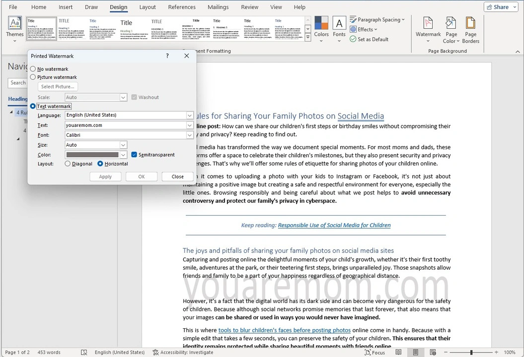Open Responsible Use of Social Media link
Viewport: 524px width, 357px height.
(x=334, y=225)
